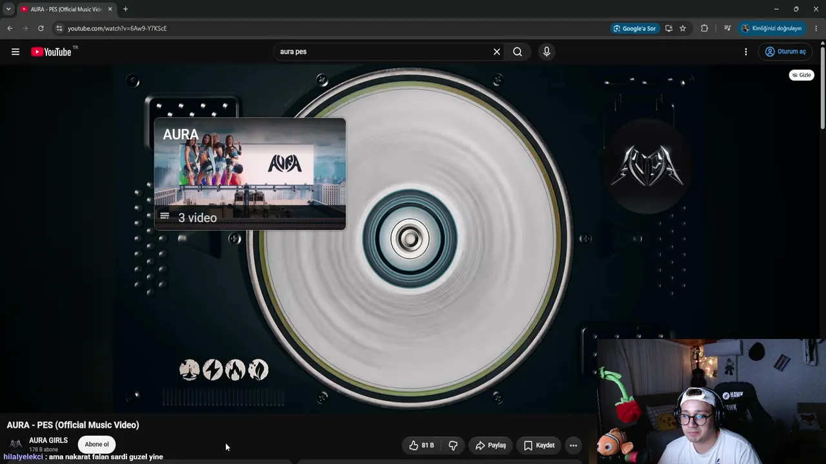This screenshot has height=464, width=826.
Task: Open Chrome three-dot menu
Action: tap(816, 28)
